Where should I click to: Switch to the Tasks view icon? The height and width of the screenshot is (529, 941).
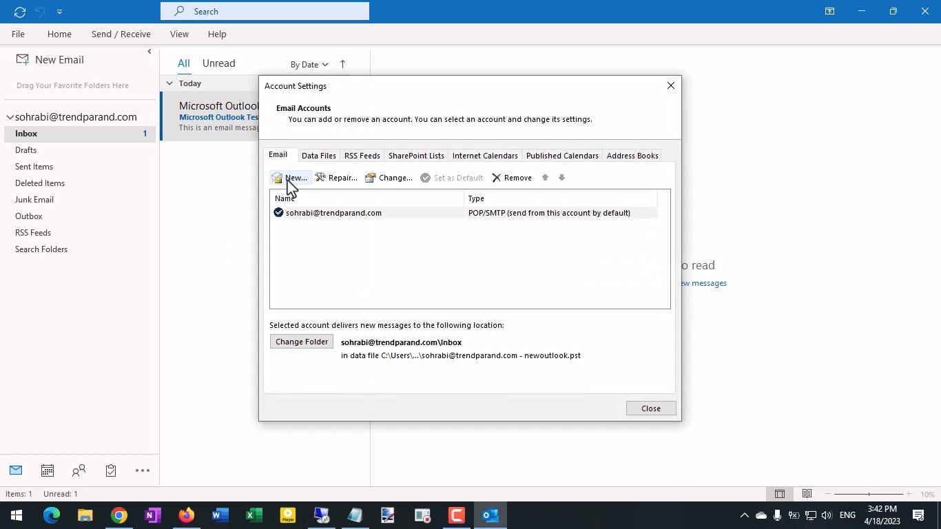[x=111, y=470]
